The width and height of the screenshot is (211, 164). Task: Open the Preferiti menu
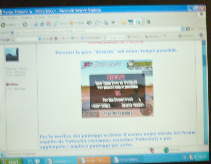coord(40,18)
